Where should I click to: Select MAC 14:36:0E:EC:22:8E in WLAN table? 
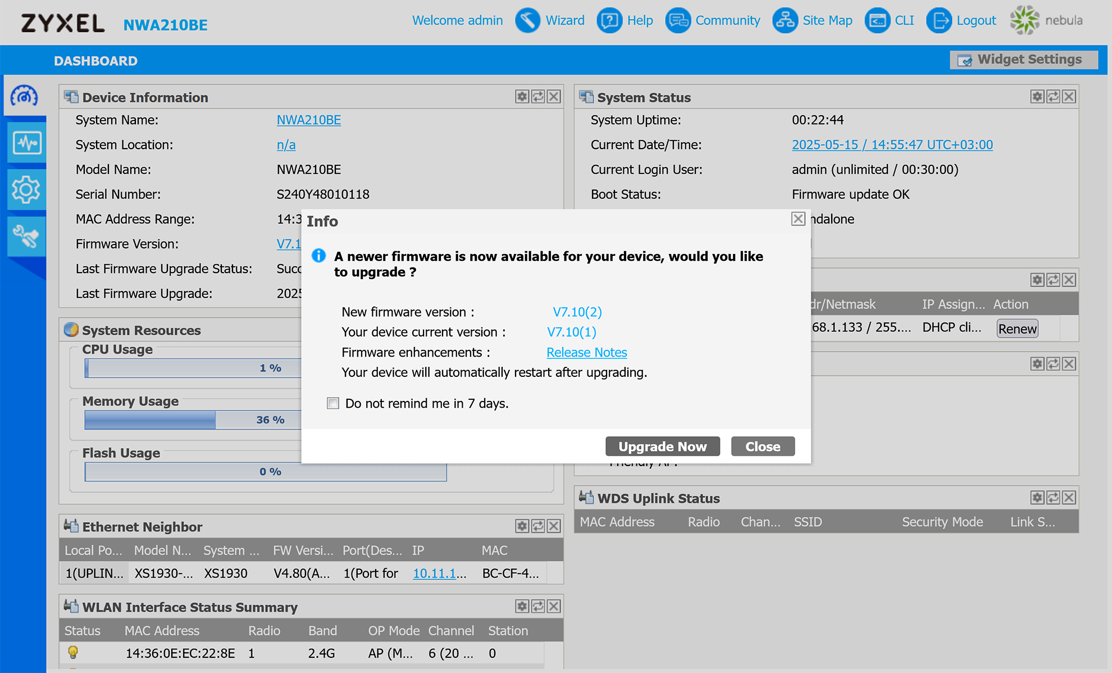pos(180,653)
